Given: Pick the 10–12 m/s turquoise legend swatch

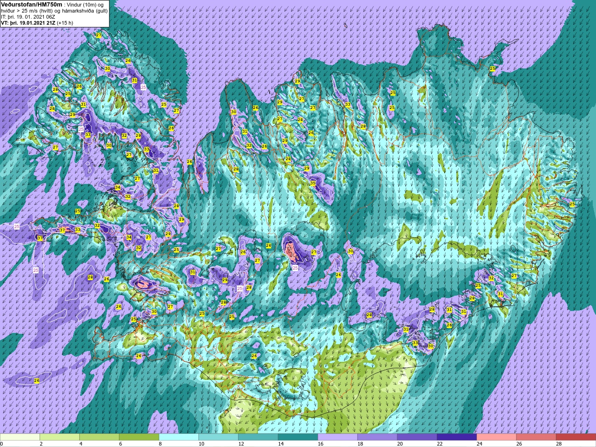Looking at the screenshot, I should coord(218,437).
